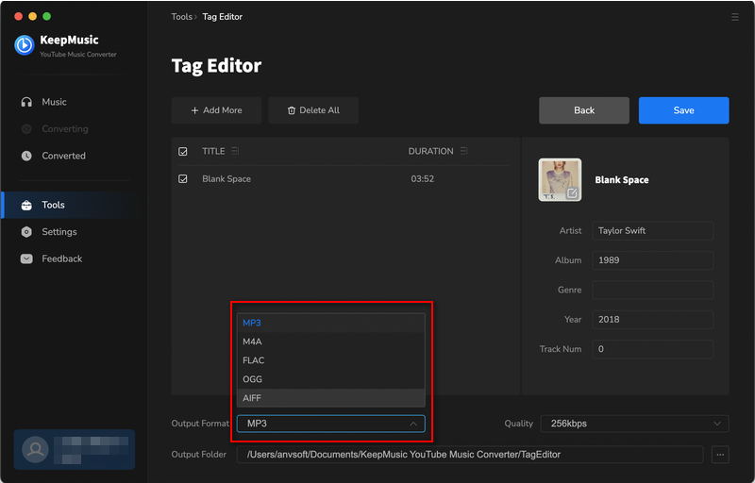Choose OGG output format
Screen dimensions: 755x483
point(331,379)
